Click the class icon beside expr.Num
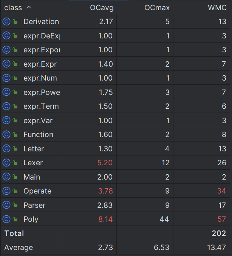The image size is (232, 256). pos(6,78)
